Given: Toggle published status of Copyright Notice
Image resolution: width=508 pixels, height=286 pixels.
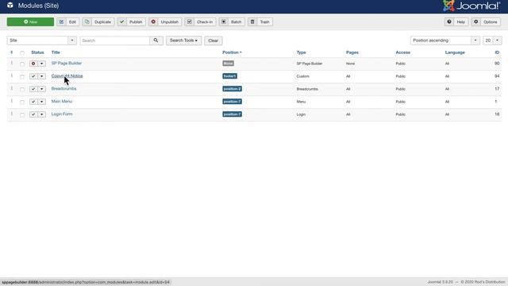Looking at the screenshot, I should (x=33, y=76).
